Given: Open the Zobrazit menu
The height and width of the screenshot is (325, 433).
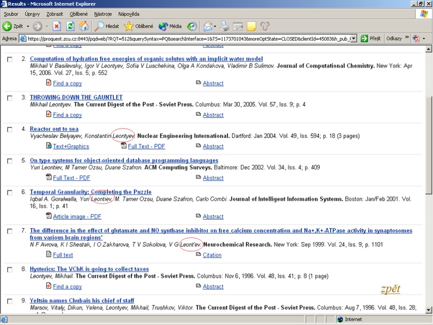Looking at the screenshot, I should (55, 14).
